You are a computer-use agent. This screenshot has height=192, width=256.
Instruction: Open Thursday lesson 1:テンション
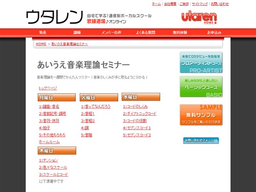point(49,160)
